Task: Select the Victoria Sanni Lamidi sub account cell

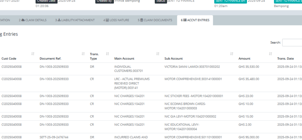Action: (x=192, y=67)
